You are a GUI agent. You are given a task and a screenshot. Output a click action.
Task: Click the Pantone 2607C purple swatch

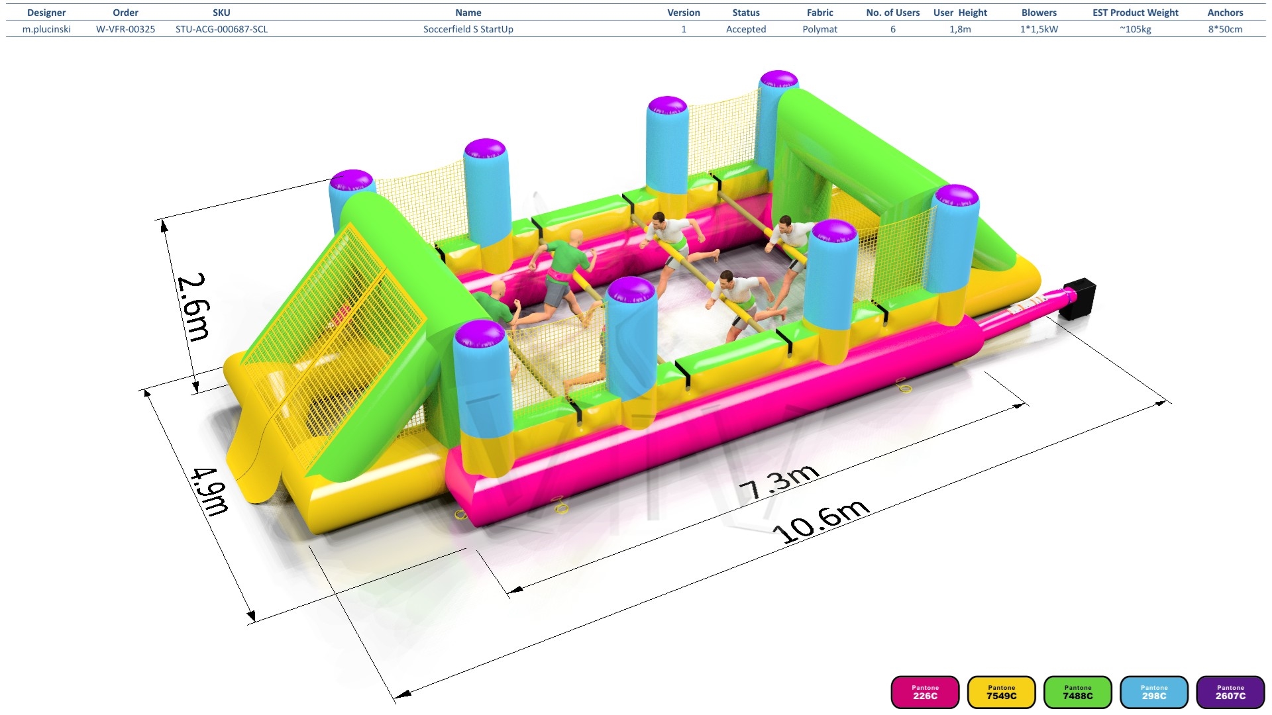click(x=1230, y=692)
